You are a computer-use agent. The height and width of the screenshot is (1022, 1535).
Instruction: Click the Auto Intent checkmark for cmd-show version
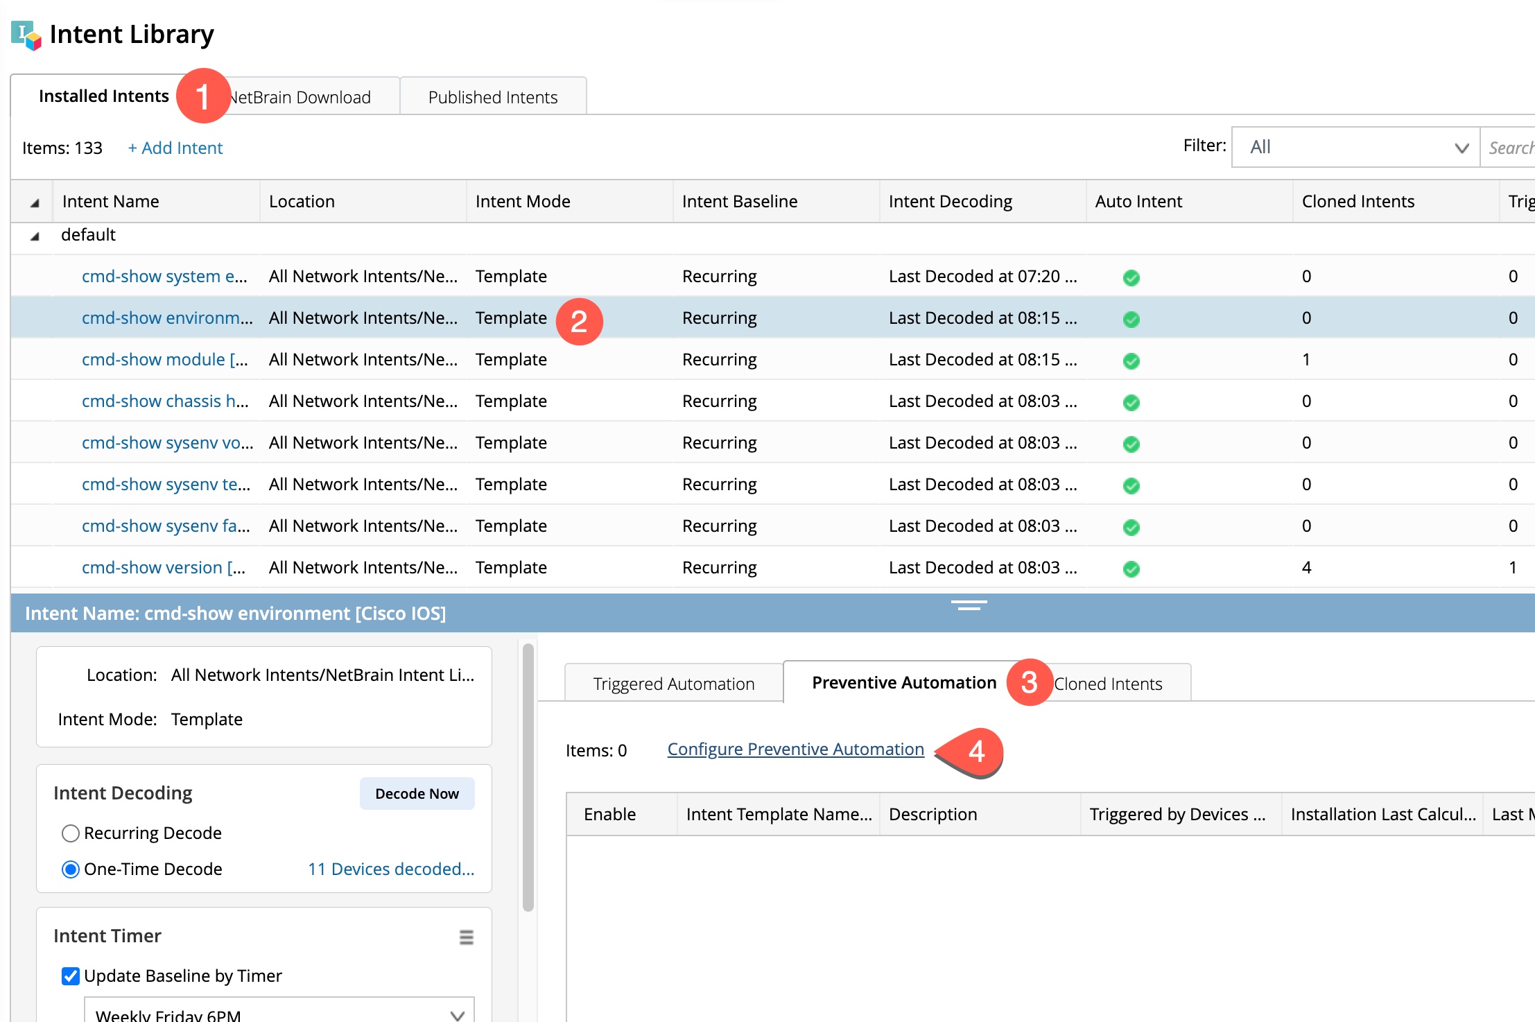coord(1131,569)
